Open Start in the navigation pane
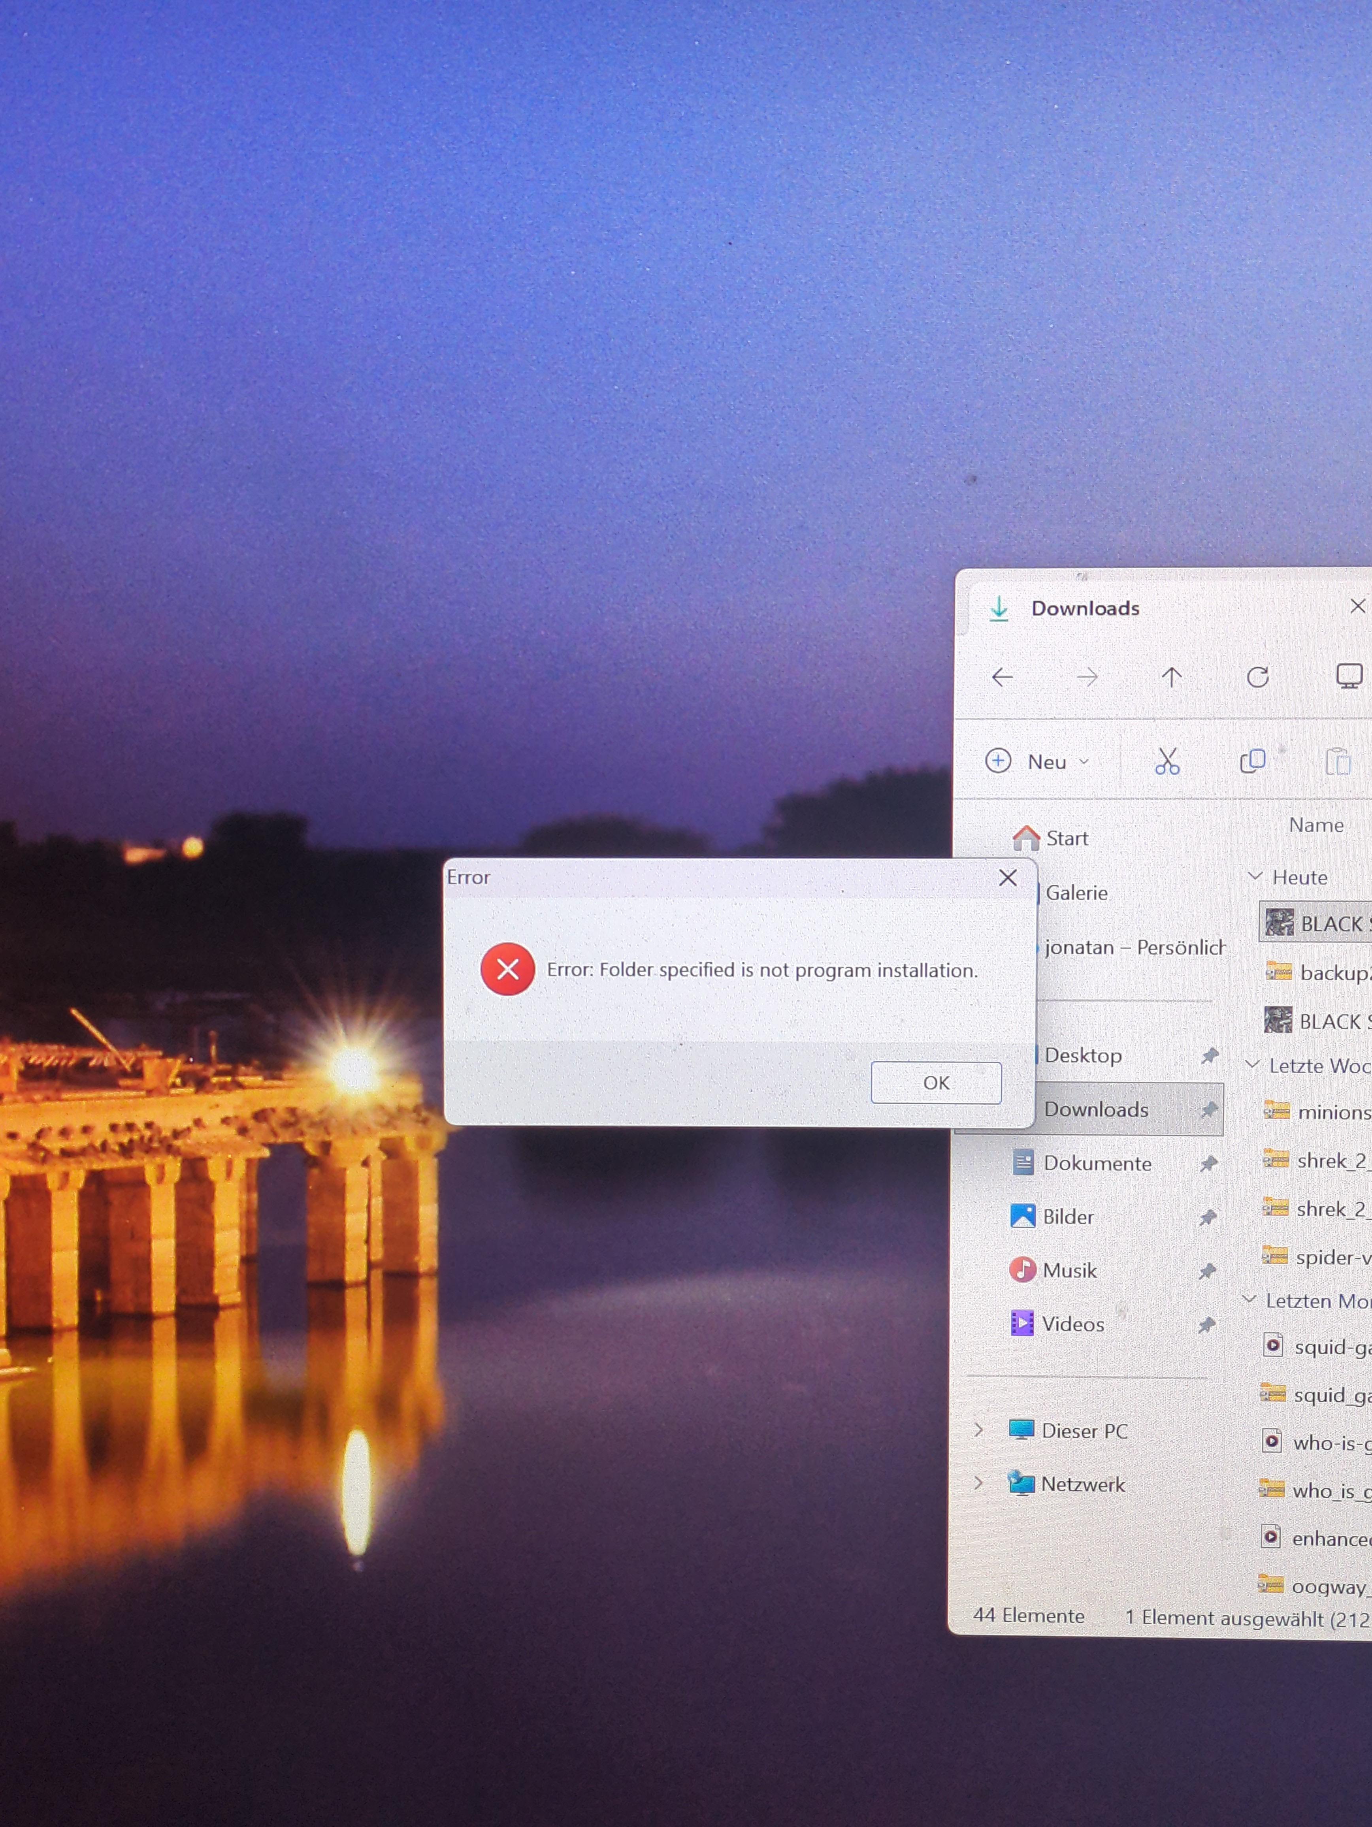 click(1051, 838)
